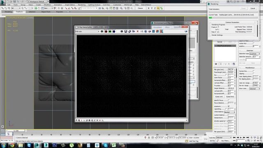
Task: Clear the frame buffer image with X icon
Action: (138, 31)
